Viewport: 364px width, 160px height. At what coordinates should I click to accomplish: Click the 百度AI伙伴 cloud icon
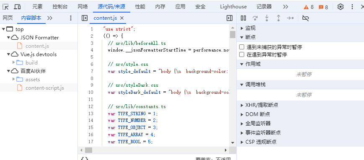(15, 71)
